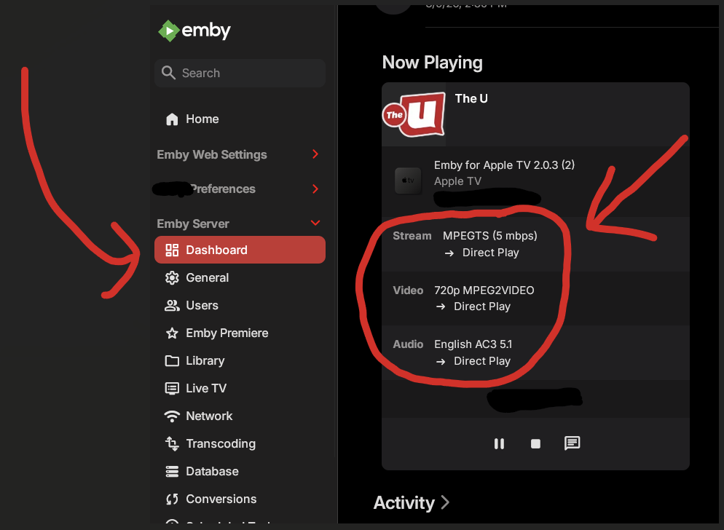Click the Activity chevron arrow
The width and height of the screenshot is (724, 530).
tap(444, 502)
